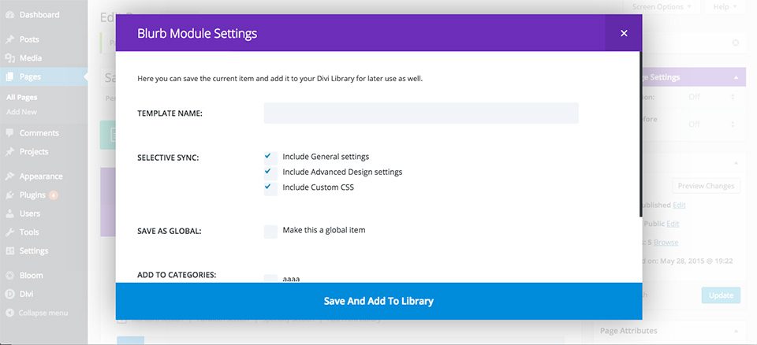Screen dimensions: 757x345
Task: Edit the Public visibility link
Action: tap(673, 224)
